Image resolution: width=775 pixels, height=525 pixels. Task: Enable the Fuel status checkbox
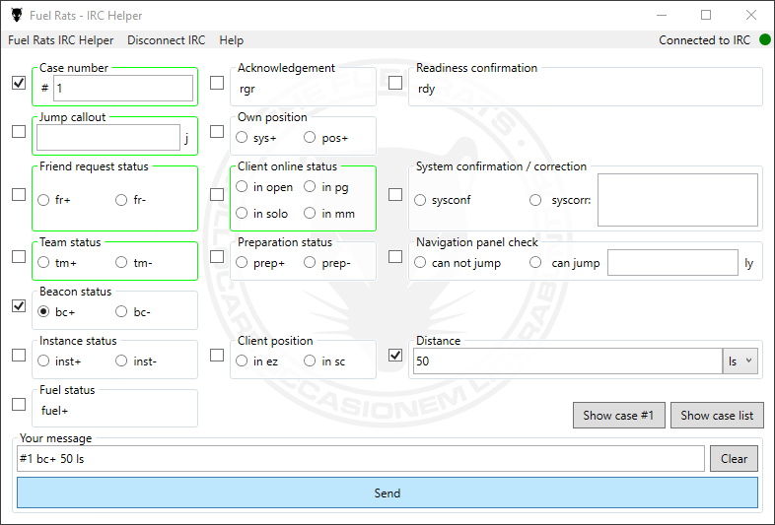(x=19, y=404)
